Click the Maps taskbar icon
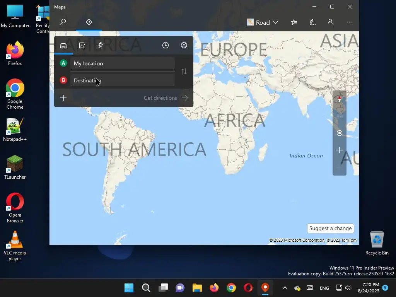Image resolution: width=396 pixels, height=297 pixels. (x=265, y=288)
